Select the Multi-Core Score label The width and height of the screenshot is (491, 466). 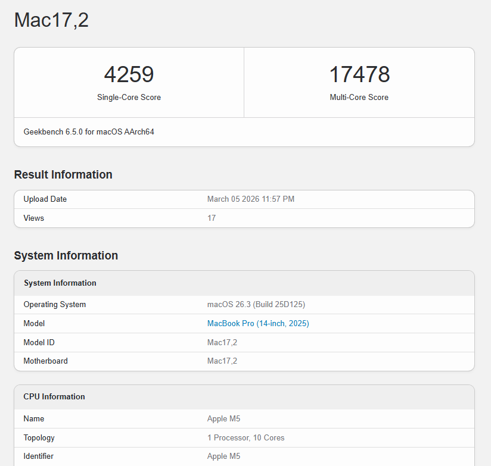[359, 97]
